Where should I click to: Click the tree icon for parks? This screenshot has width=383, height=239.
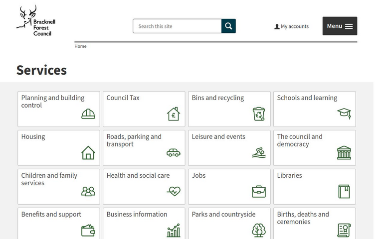pos(259,230)
